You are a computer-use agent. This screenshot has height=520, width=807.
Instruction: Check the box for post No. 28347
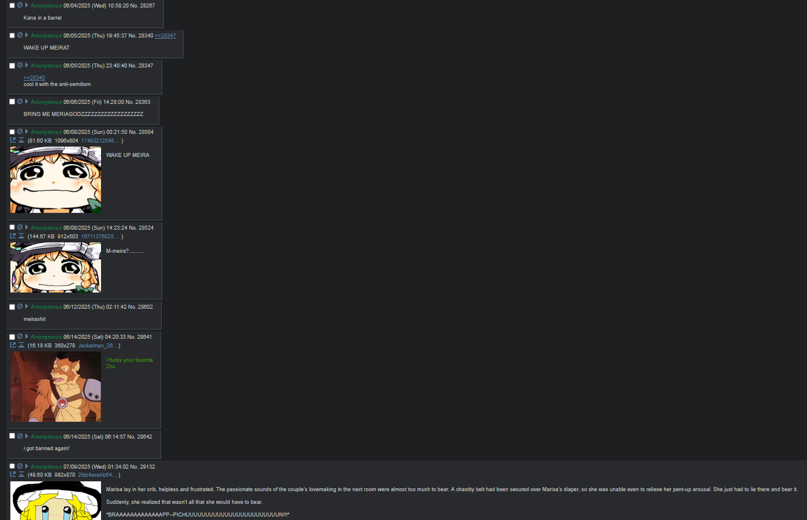coord(12,66)
